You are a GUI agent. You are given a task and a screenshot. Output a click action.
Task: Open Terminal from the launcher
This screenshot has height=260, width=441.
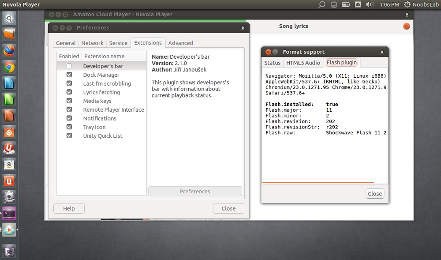click(9, 214)
